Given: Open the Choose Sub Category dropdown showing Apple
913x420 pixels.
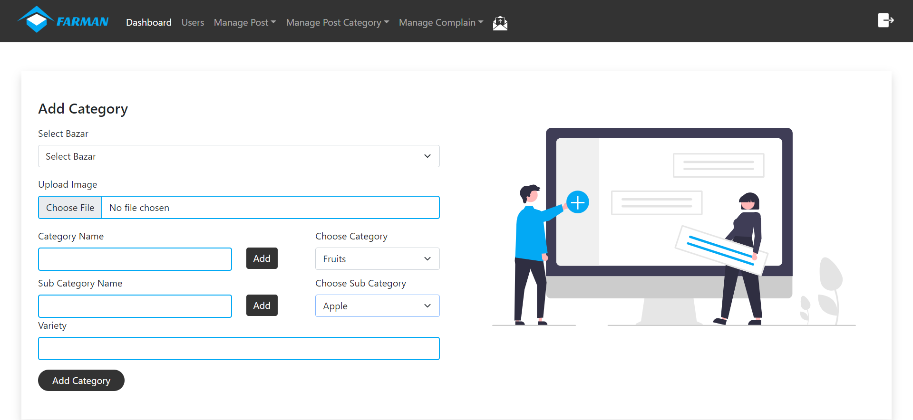Looking at the screenshot, I should [x=378, y=306].
